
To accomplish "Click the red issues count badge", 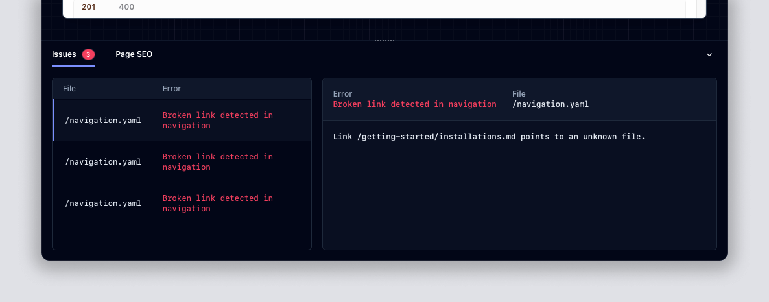I will (x=88, y=54).
